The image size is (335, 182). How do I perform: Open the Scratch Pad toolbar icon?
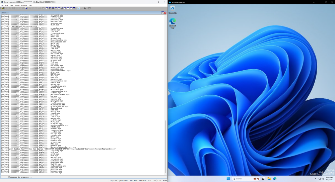point(68,8)
